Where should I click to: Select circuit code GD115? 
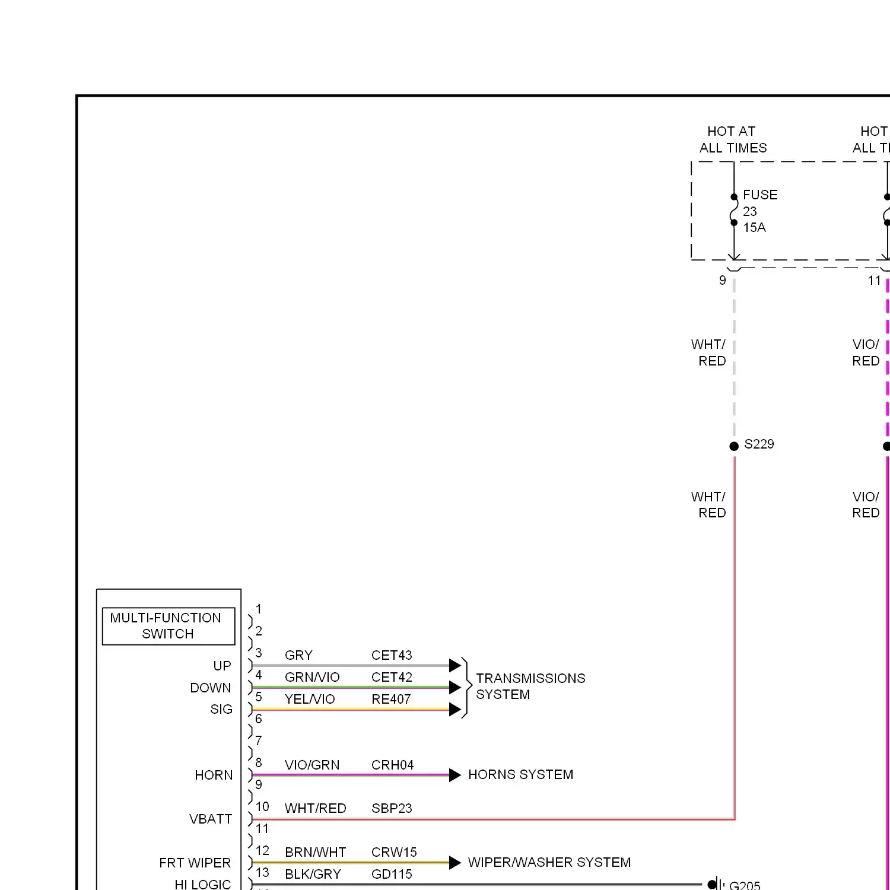coord(392,874)
